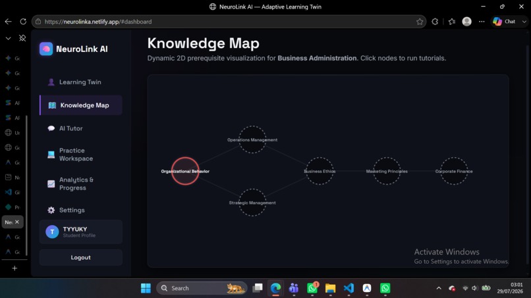
Task: Select the Strategic Management node
Action: (252, 203)
